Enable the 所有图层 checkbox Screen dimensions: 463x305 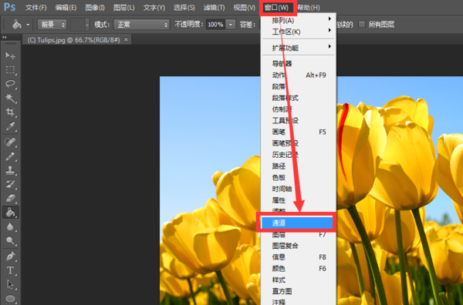pos(362,25)
